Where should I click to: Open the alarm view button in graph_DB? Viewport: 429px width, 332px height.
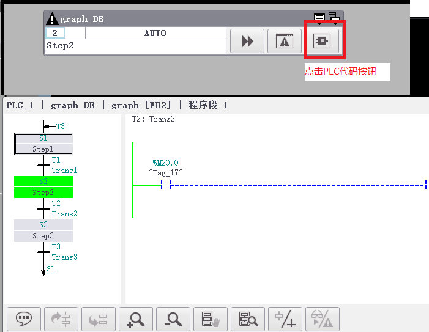(285, 41)
